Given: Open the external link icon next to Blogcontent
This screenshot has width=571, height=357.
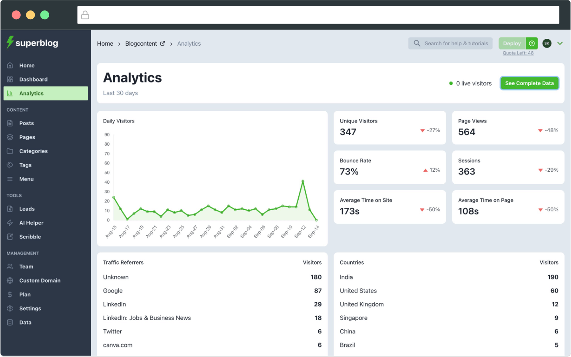Looking at the screenshot, I should [x=163, y=43].
